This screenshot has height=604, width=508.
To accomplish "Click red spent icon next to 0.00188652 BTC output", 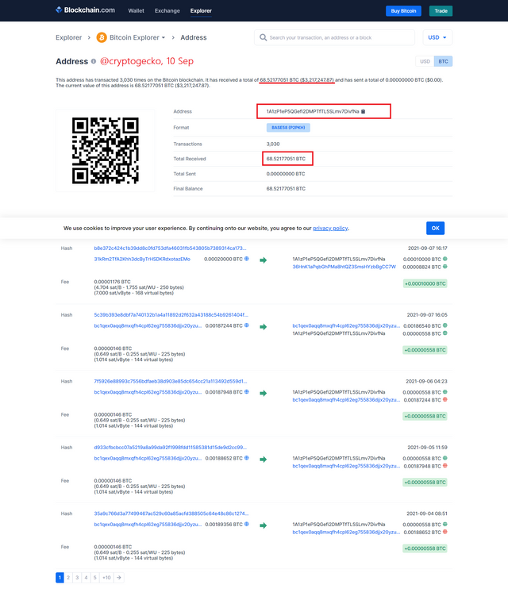I will click(x=444, y=532).
